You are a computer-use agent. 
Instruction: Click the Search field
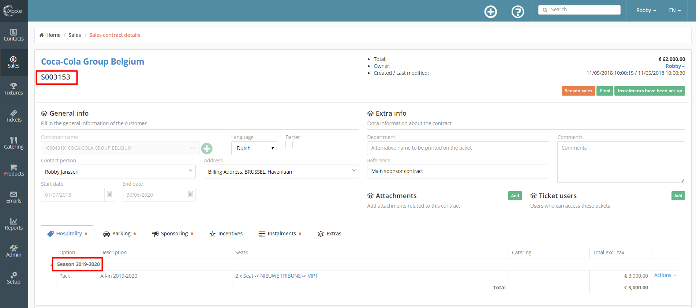coord(579,10)
